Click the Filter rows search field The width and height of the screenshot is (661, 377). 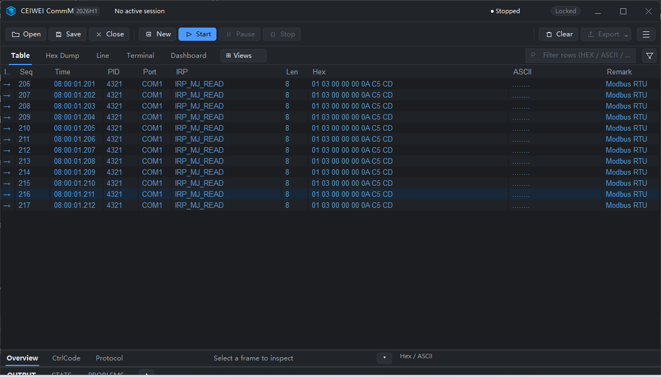(x=581, y=55)
